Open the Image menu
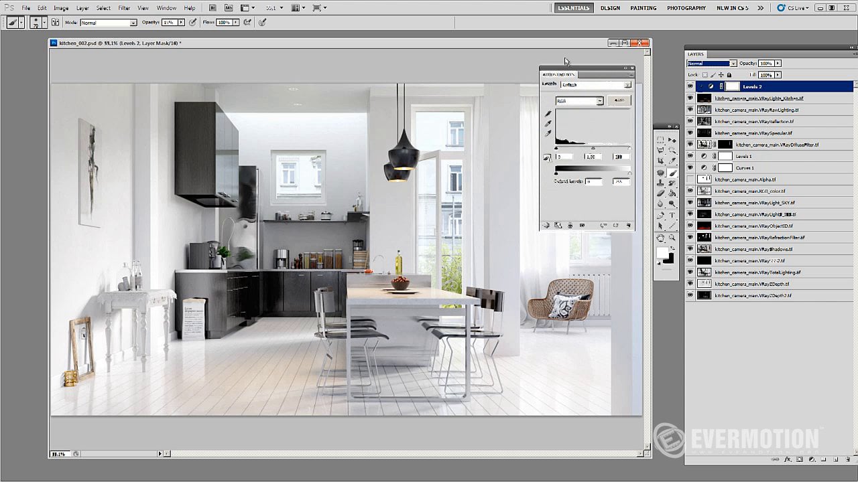 [61, 8]
